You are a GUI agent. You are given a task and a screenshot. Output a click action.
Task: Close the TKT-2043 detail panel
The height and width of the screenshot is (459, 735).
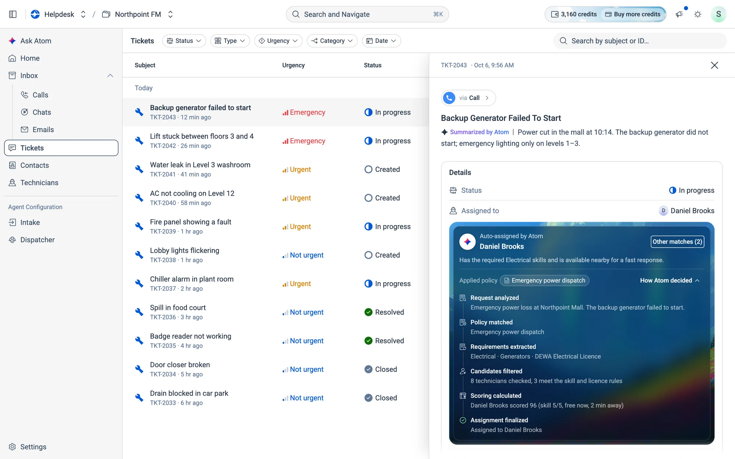714,65
